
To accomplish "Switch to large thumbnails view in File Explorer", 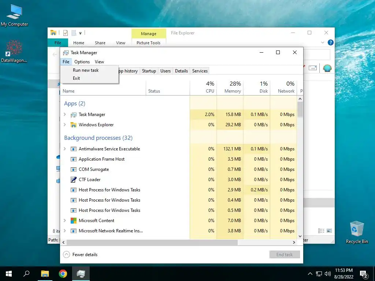I will (329, 231).
